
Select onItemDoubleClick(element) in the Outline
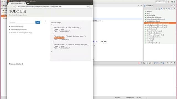[156, 19]
